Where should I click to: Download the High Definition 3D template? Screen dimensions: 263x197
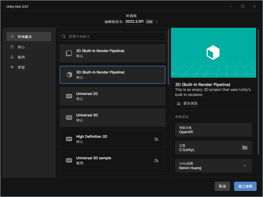click(x=156, y=139)
